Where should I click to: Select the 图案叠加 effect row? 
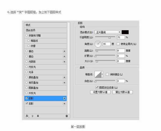[45, 88]
